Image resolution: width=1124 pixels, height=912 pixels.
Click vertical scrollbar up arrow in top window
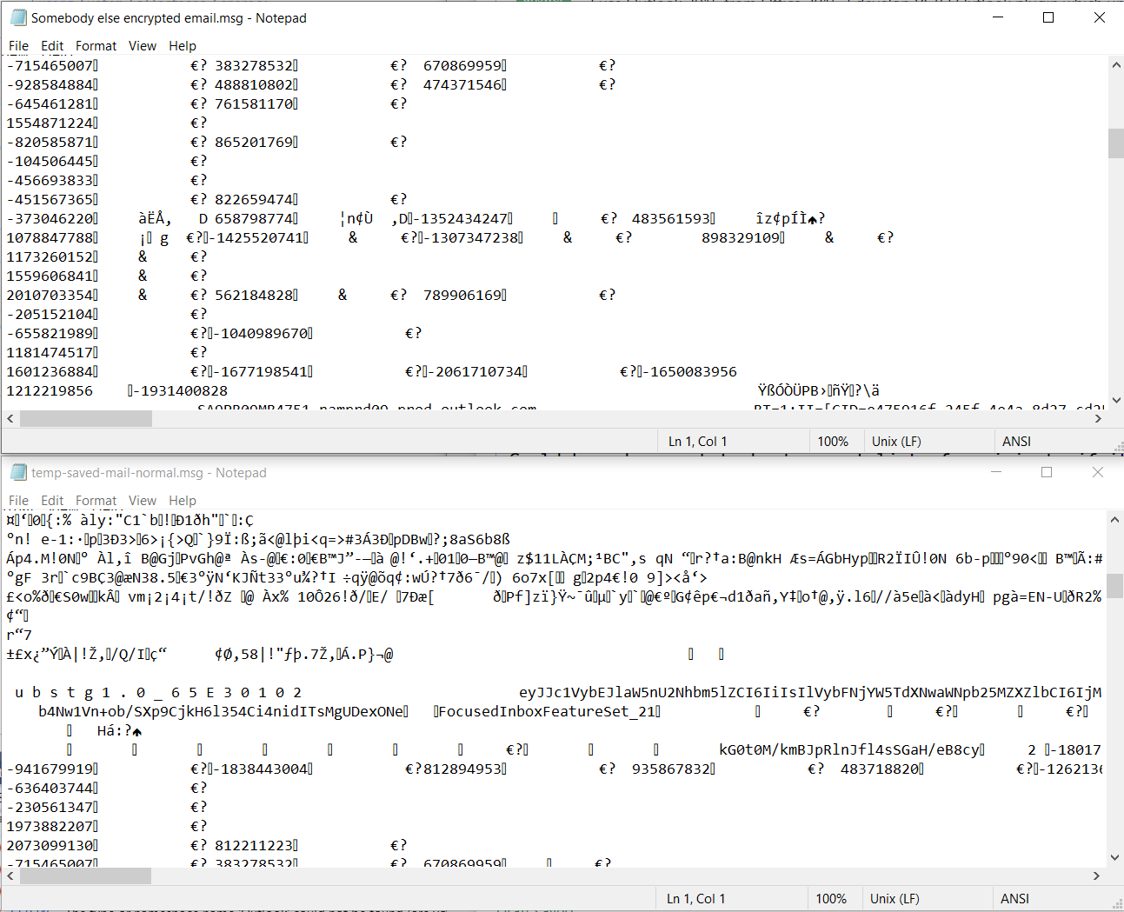1116,64
